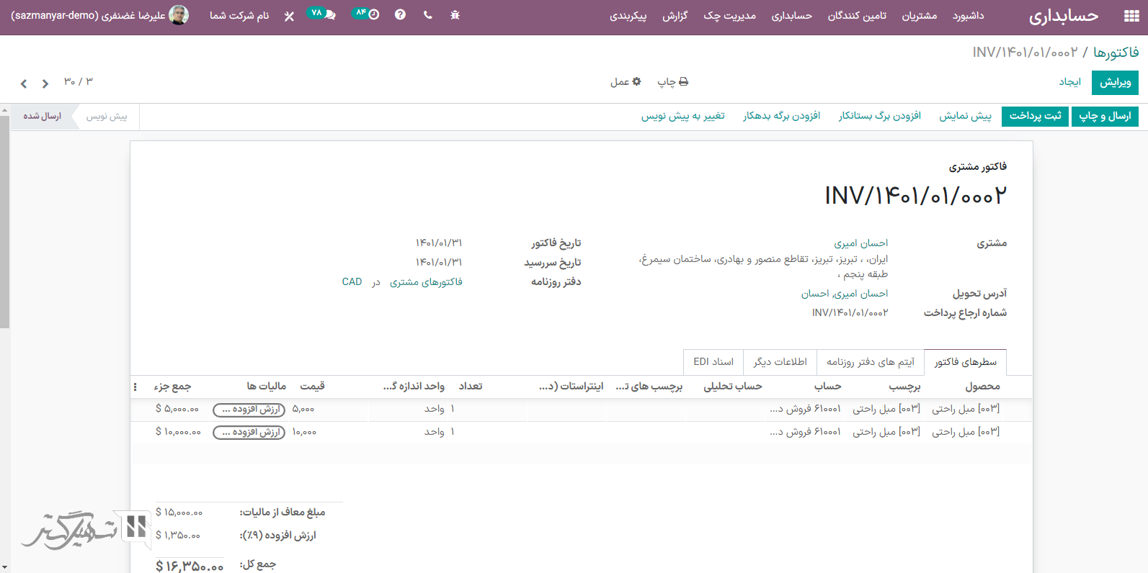The image size is (1148, 573).
Task: Click the ثبت پرداخت button
Action: tap(1035, 116)
